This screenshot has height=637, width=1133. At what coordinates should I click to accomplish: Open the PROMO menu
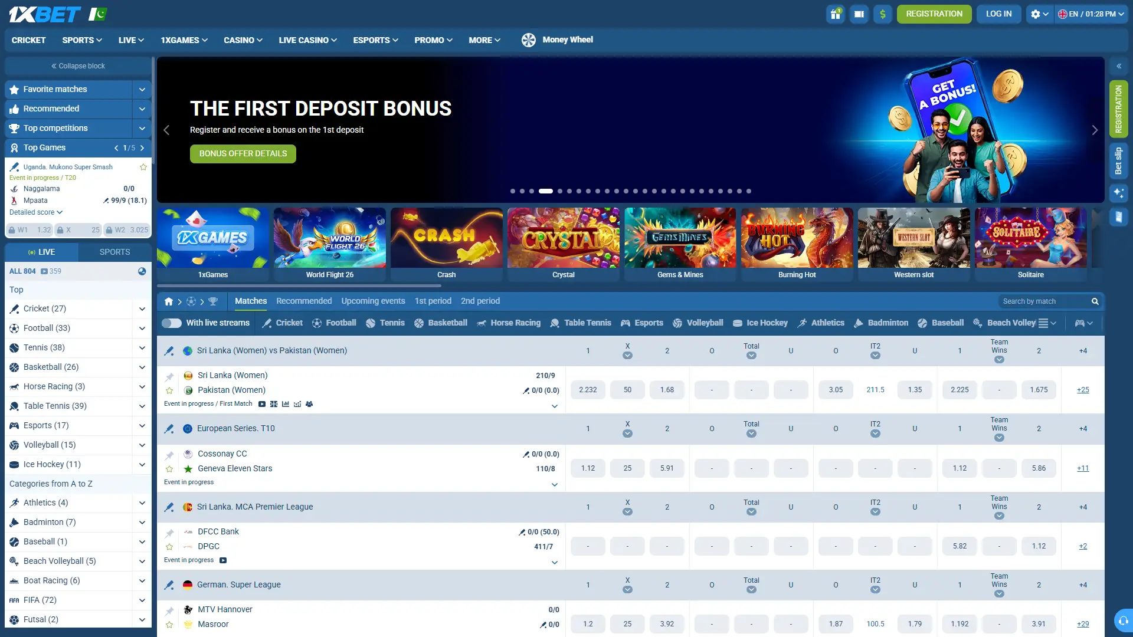click(433, 40)
